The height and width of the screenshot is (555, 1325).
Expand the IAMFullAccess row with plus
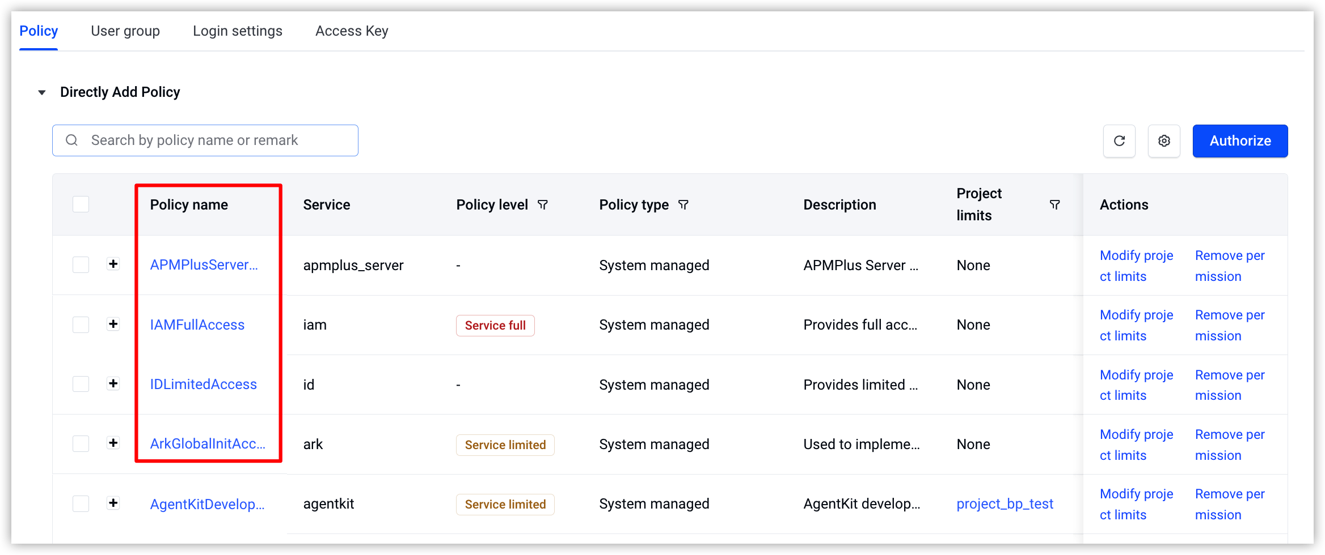[113, 324]
